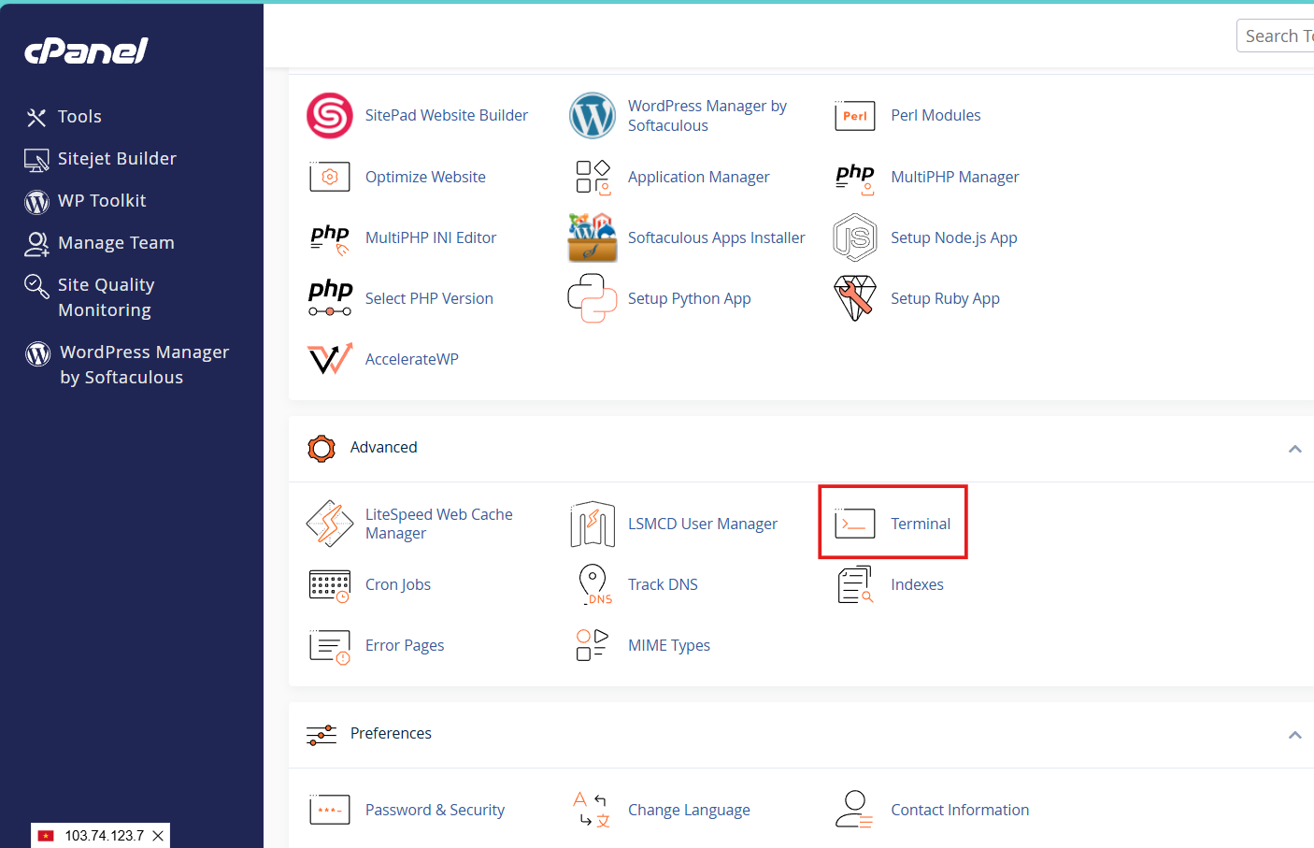
Task: Open the Error Pages link
Action: pos(405,645)
